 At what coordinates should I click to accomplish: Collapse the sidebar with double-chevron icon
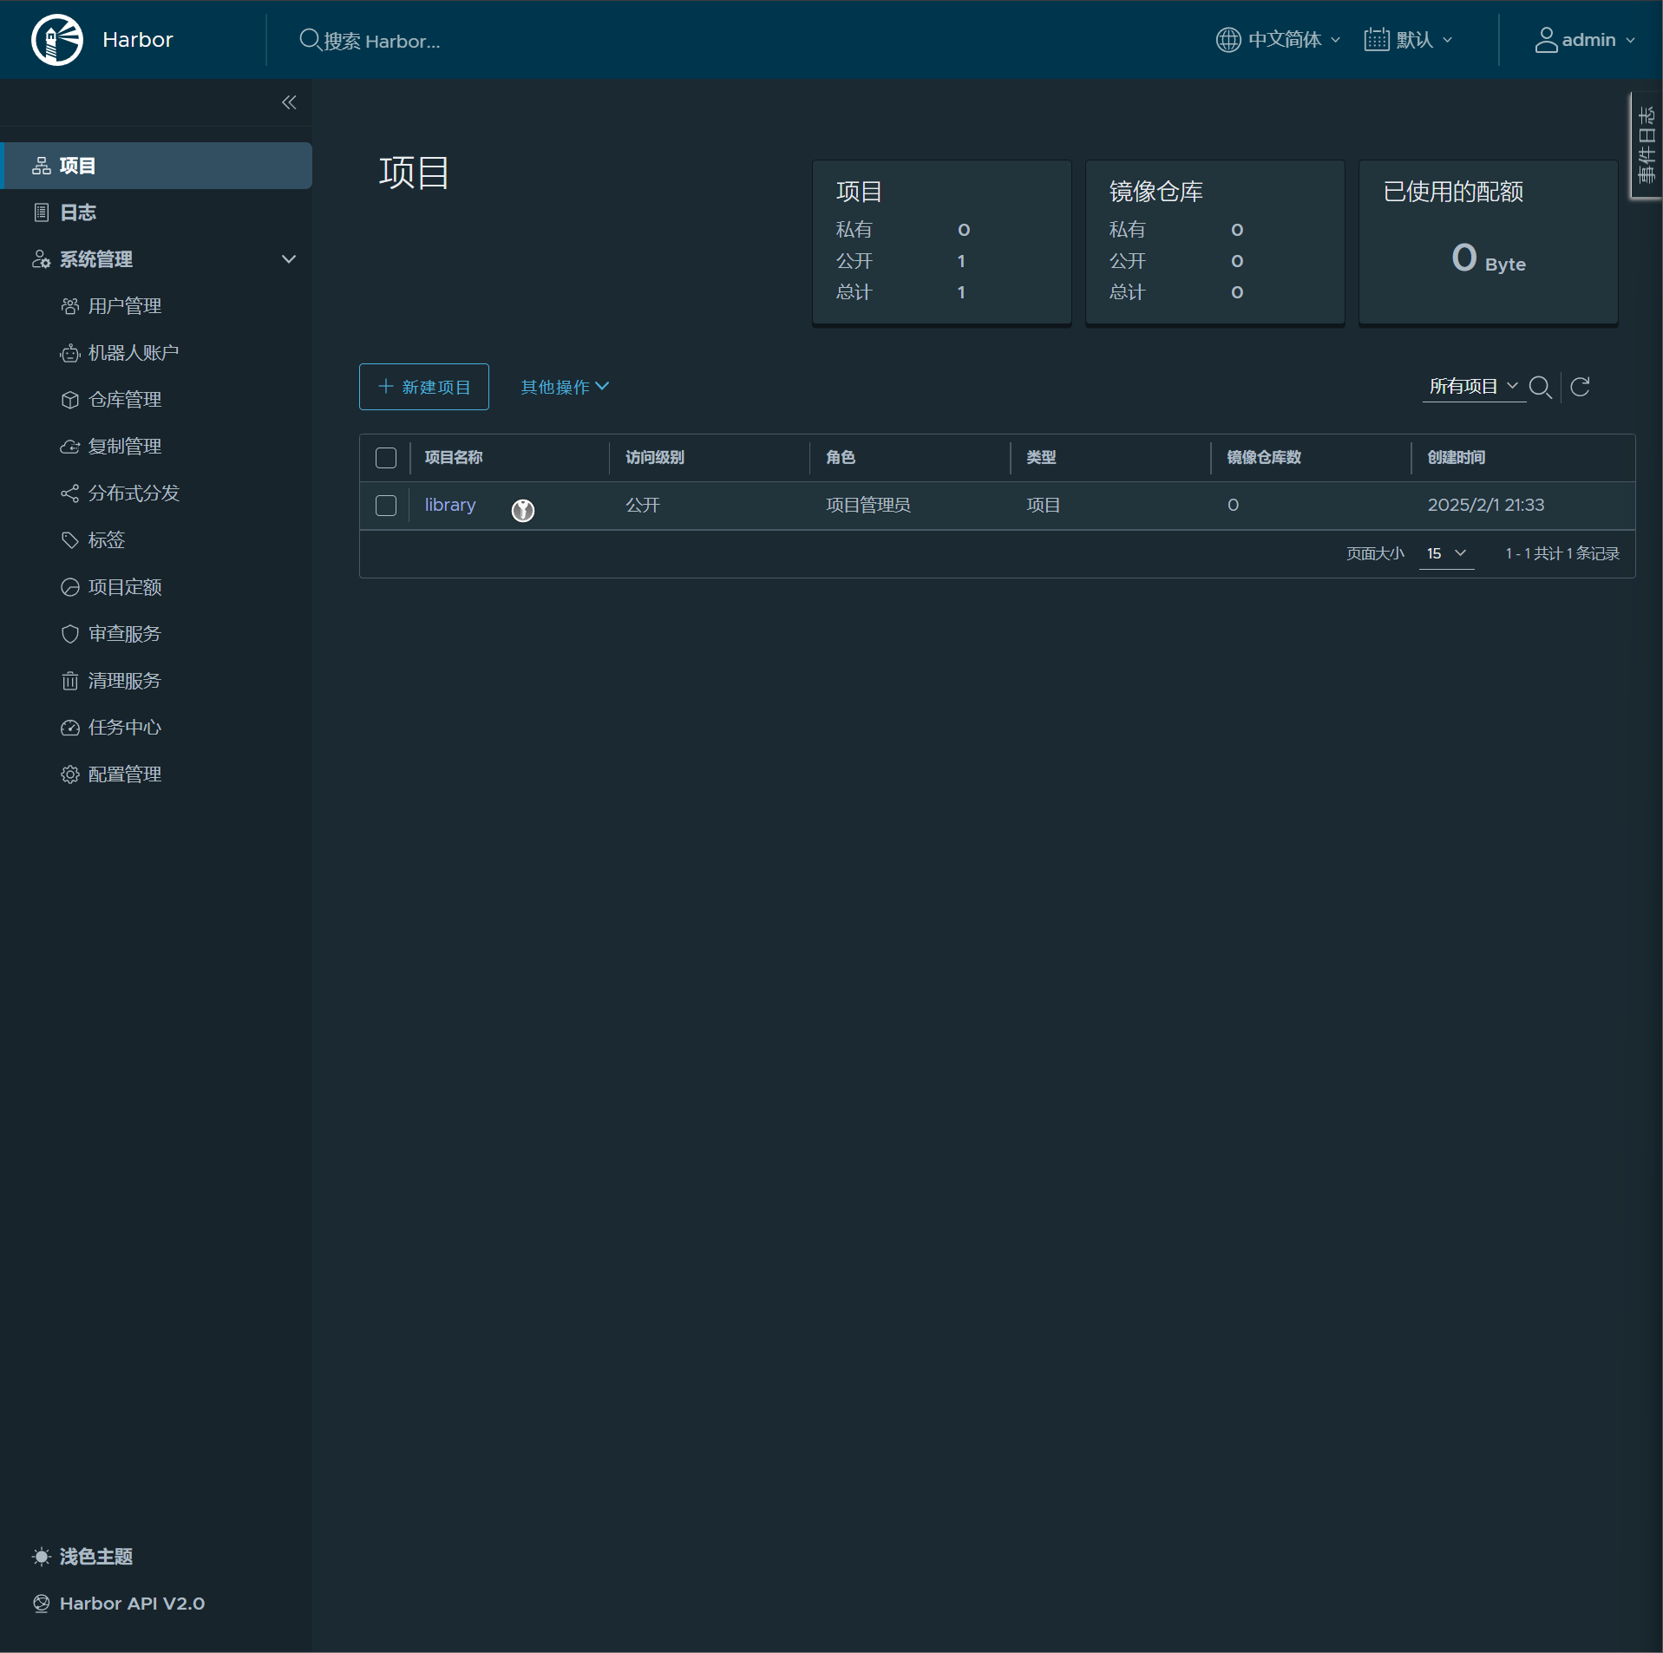[x=289, y=102]
